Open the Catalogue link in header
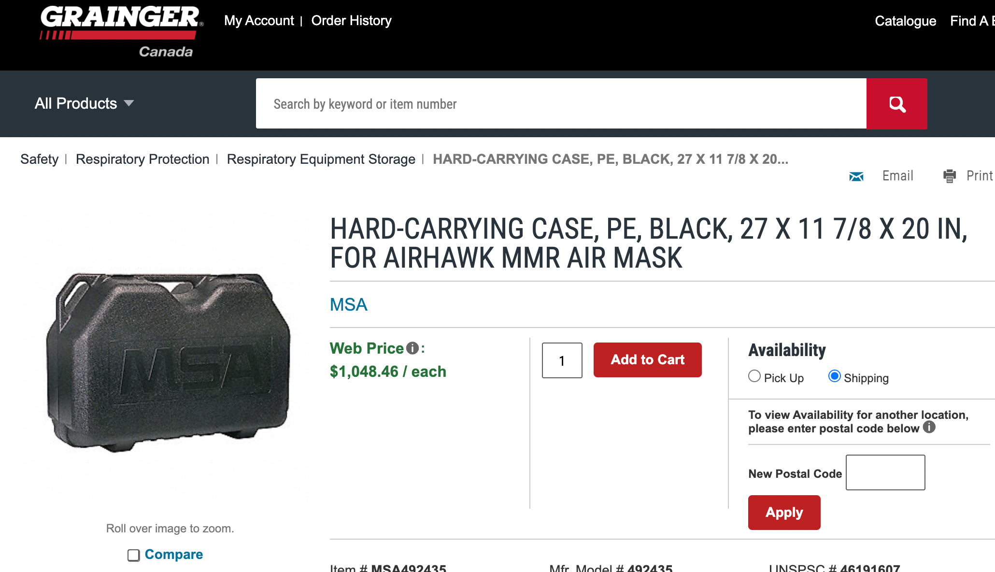This screenshot has height=572, width=995. (x=905, y=21)
